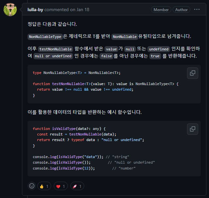The image size is (209, 198).
Task: Click the inline NonNullableType code tag
Action: 45,37
